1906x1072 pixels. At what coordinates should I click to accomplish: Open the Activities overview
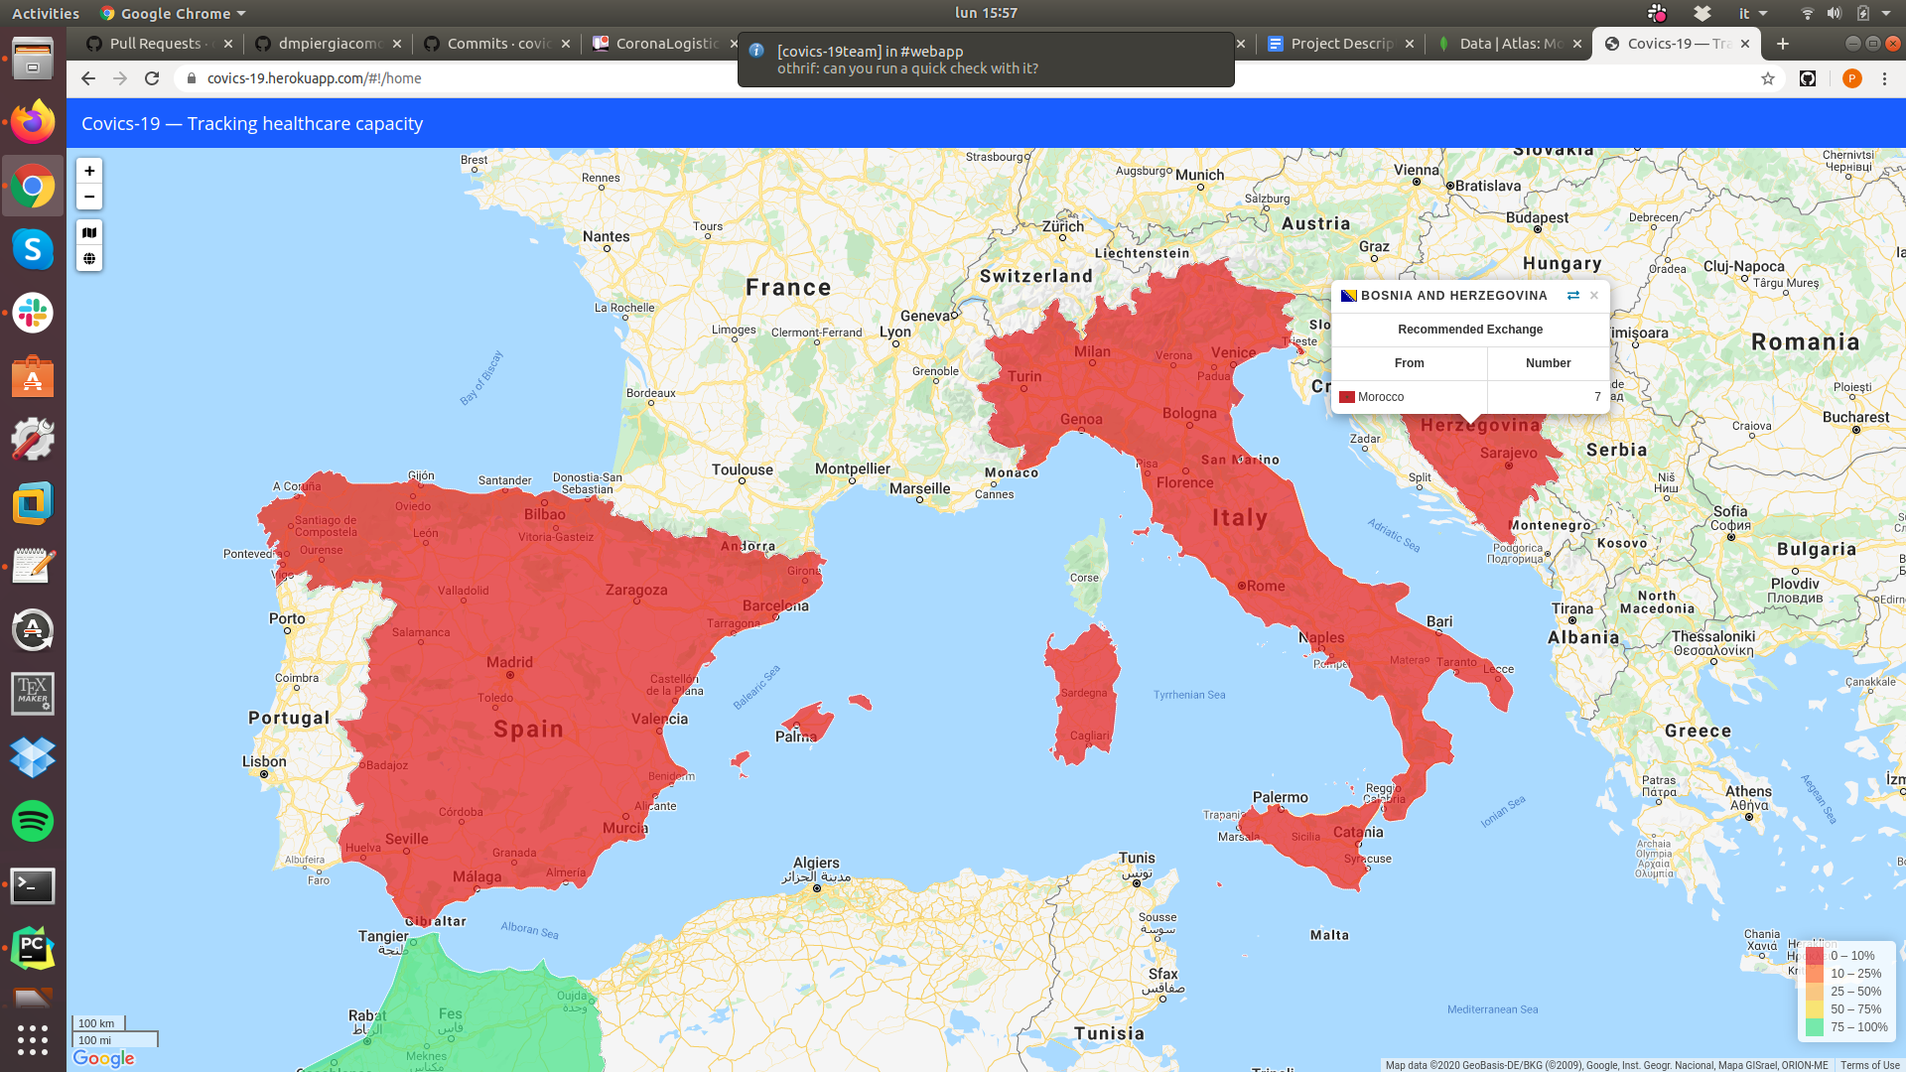(45, 13)
